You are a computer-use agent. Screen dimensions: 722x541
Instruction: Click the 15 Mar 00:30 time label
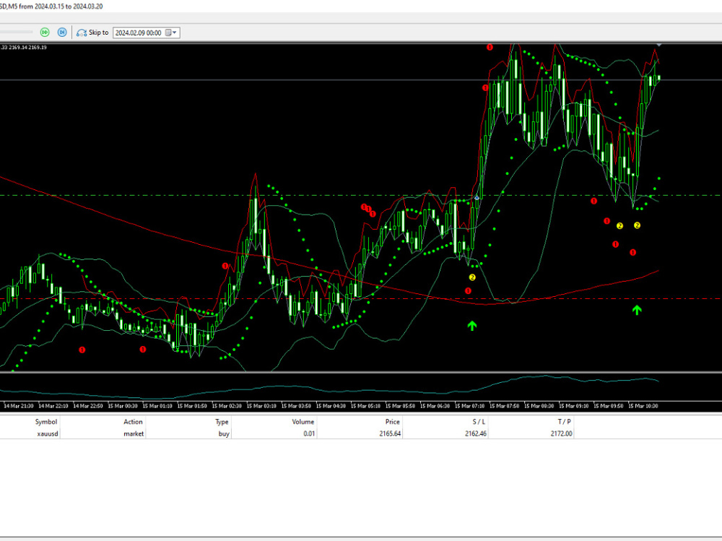(123, 406)
